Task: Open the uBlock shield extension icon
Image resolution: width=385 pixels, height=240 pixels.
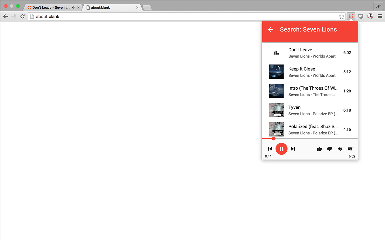Action: point(361,16)
